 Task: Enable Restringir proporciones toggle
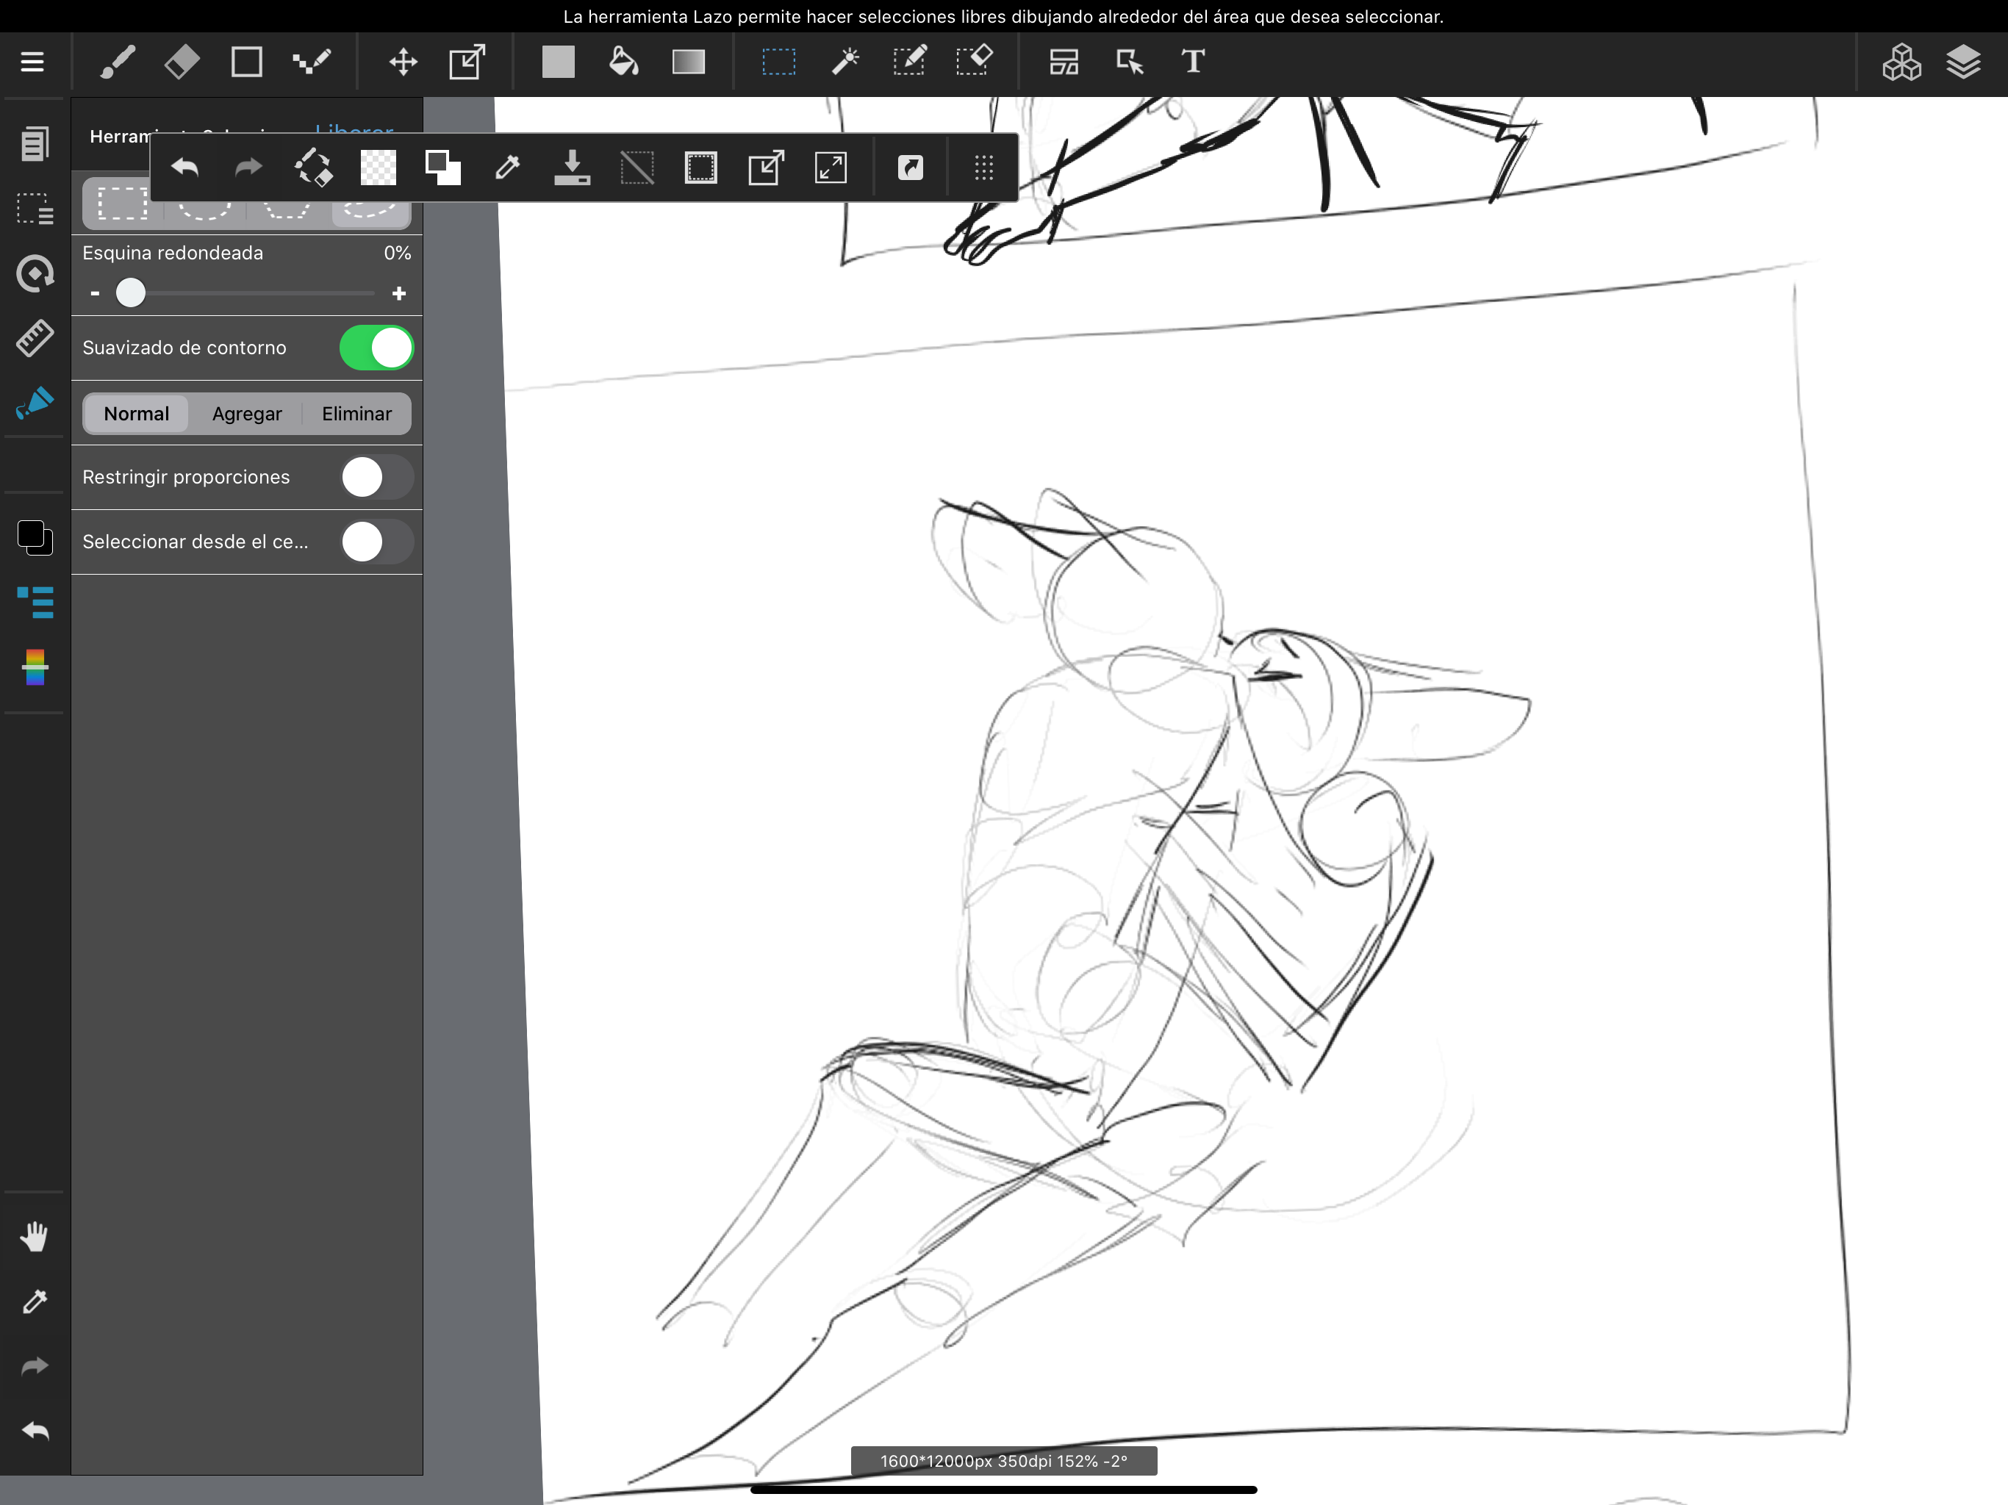(x=377, y=478)
